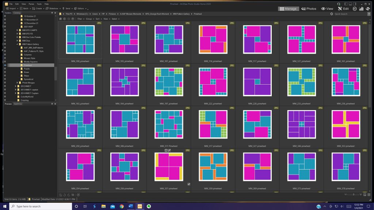Switch to Edit mode
The height and width of the screenshot is (210, 374).
343,9
